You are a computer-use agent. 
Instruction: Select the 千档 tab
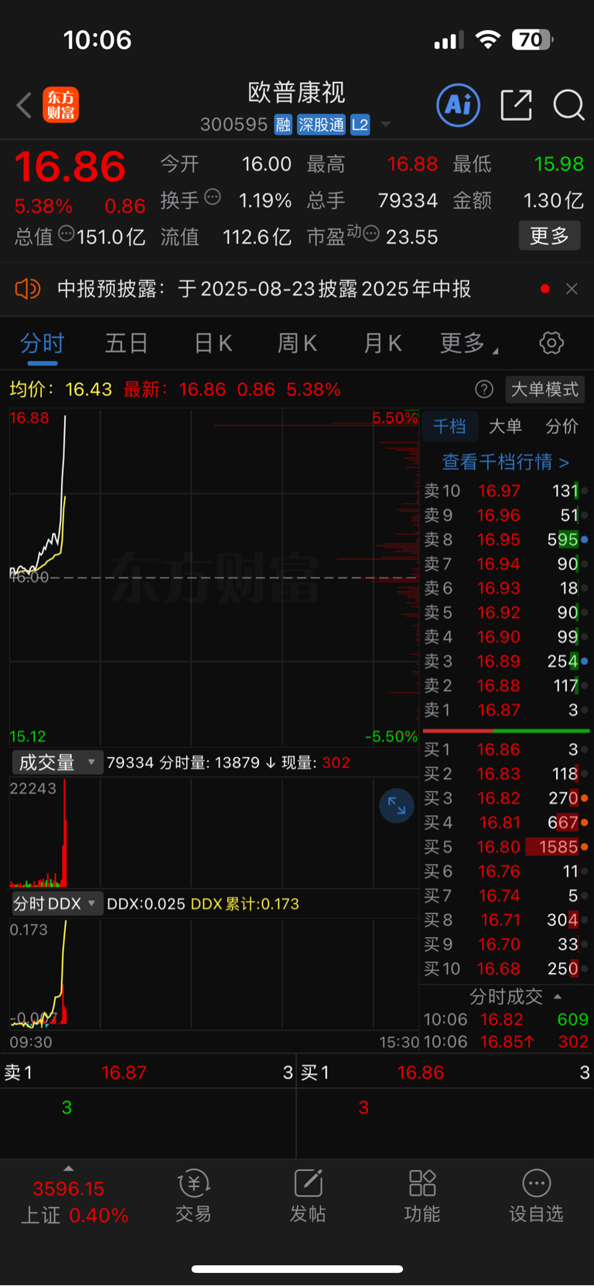[449, 426]
